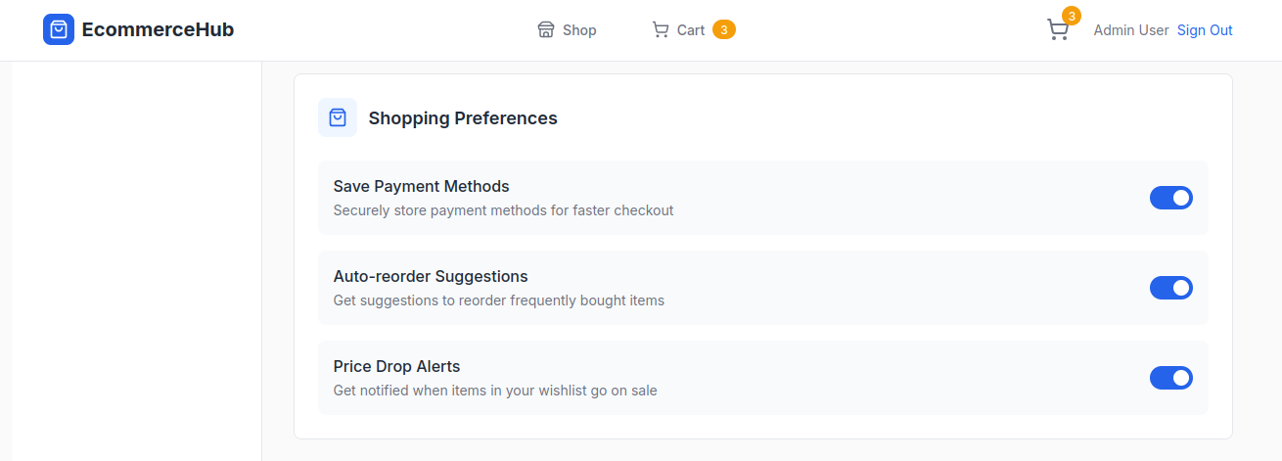
Task: Open the Cart navigation item
Action: (690, 30)
